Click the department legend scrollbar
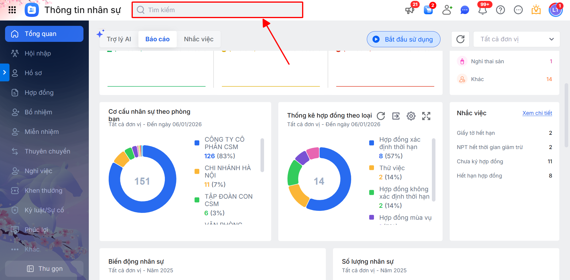Screen dimensions: 570x280 coord(262,155)
